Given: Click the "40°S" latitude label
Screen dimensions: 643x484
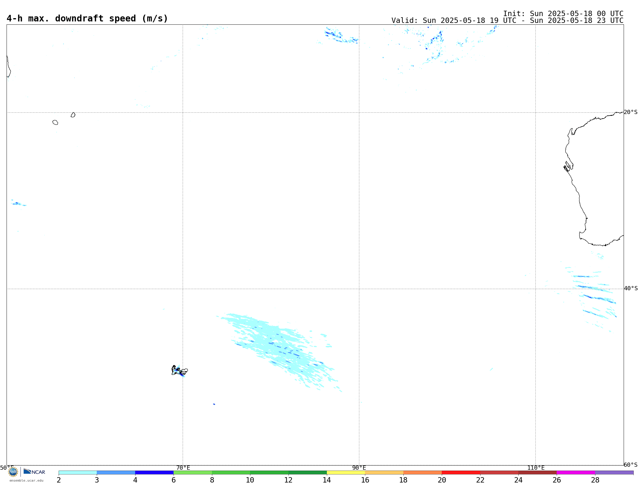Looking at the screenshot, I should click(631, 288).
